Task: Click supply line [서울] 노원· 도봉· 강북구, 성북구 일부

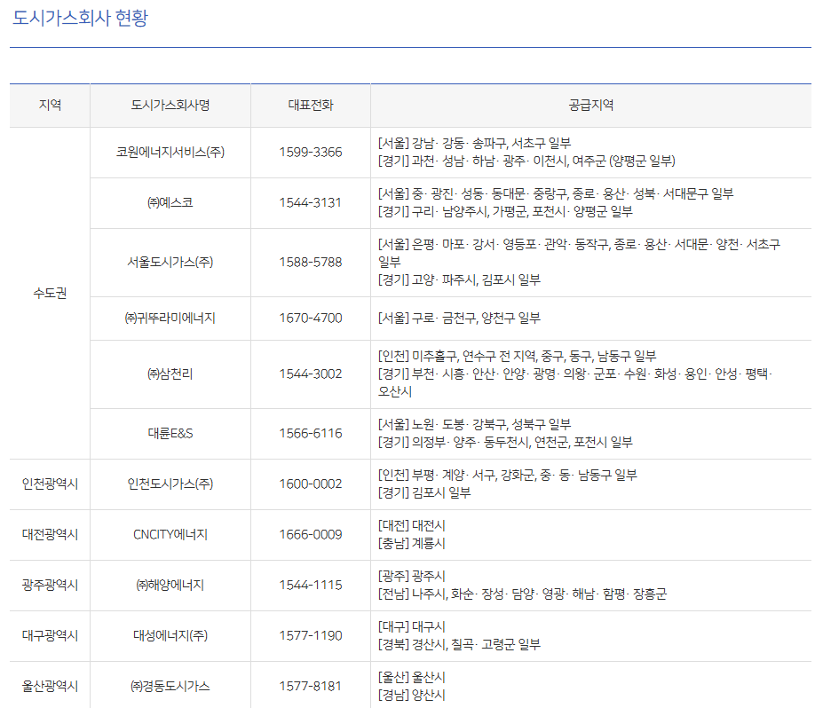Action: (x=474, y=424)
